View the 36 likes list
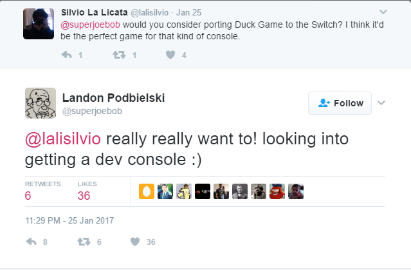 click(x=87, y=191)
